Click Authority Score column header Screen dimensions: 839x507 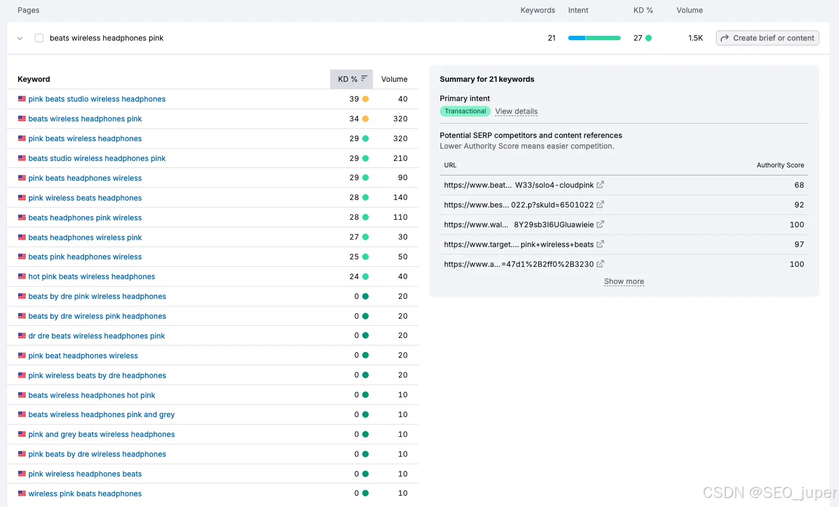tap(780, 165)
